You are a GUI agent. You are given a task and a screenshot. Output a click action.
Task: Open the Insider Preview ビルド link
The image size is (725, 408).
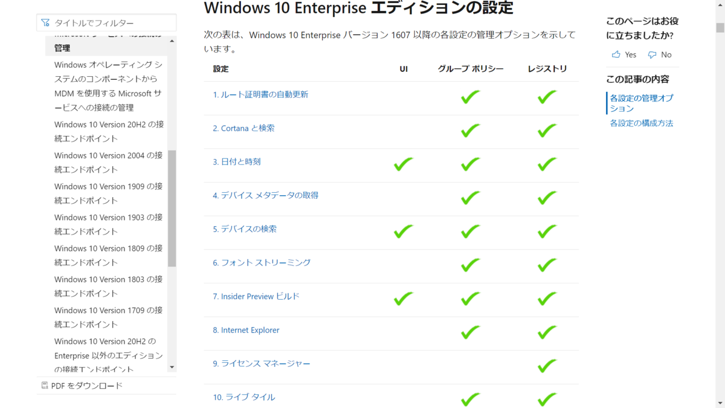[x=256, y=296]
